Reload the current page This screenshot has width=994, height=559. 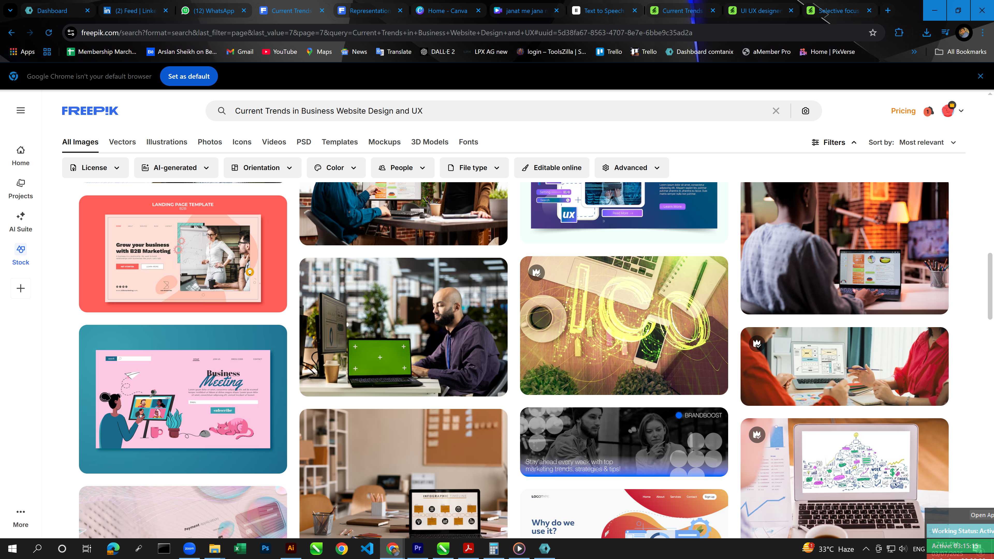[x=49, y=33]
